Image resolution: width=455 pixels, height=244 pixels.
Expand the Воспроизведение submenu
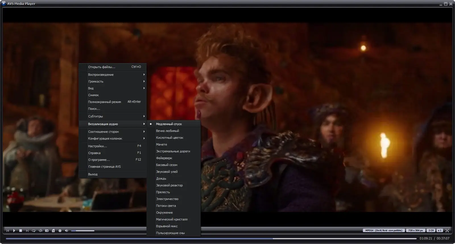click(113, 75)
